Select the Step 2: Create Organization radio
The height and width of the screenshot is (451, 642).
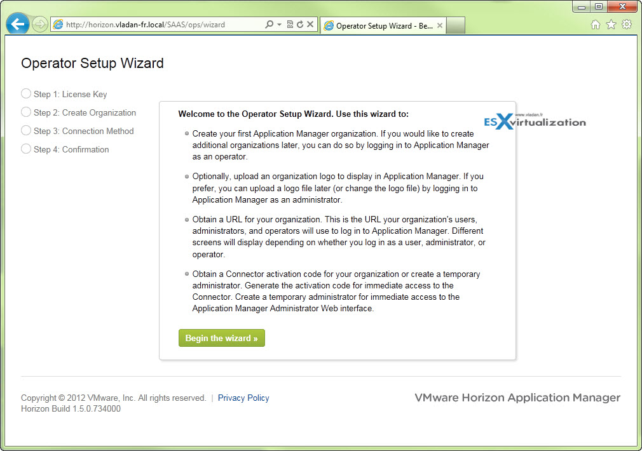[x=26, y=112]
